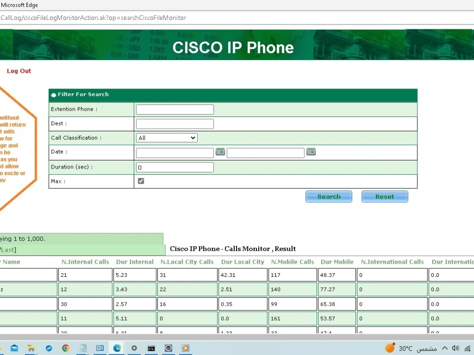Screen dimensions: 474x355
Task: Open the remote desktop taskbar icon
Action: [x=100, y=348]
